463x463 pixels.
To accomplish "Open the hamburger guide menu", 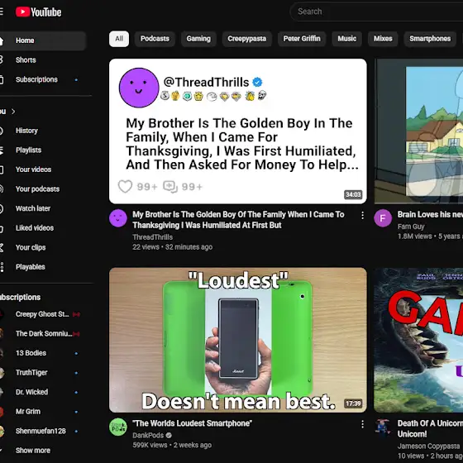I will tap(1, 12).
